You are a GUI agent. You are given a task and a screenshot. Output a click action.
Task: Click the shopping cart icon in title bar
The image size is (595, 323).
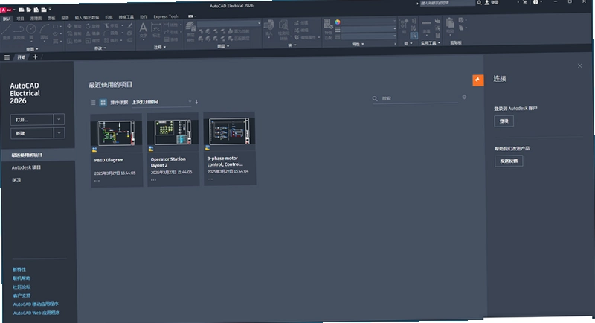click(525, 2)
